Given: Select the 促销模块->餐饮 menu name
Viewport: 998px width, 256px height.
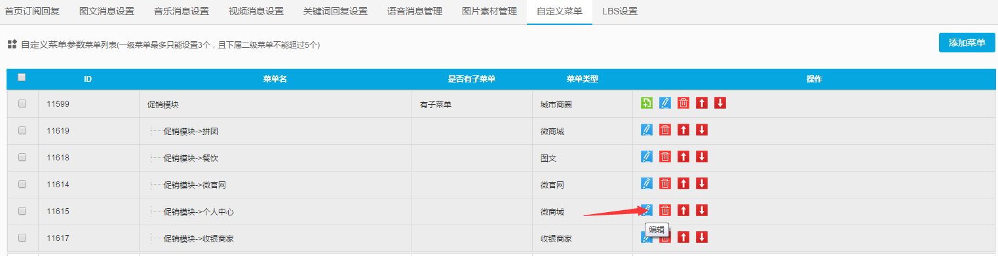Looking at the screenshot, I should [x=191, y=158].
